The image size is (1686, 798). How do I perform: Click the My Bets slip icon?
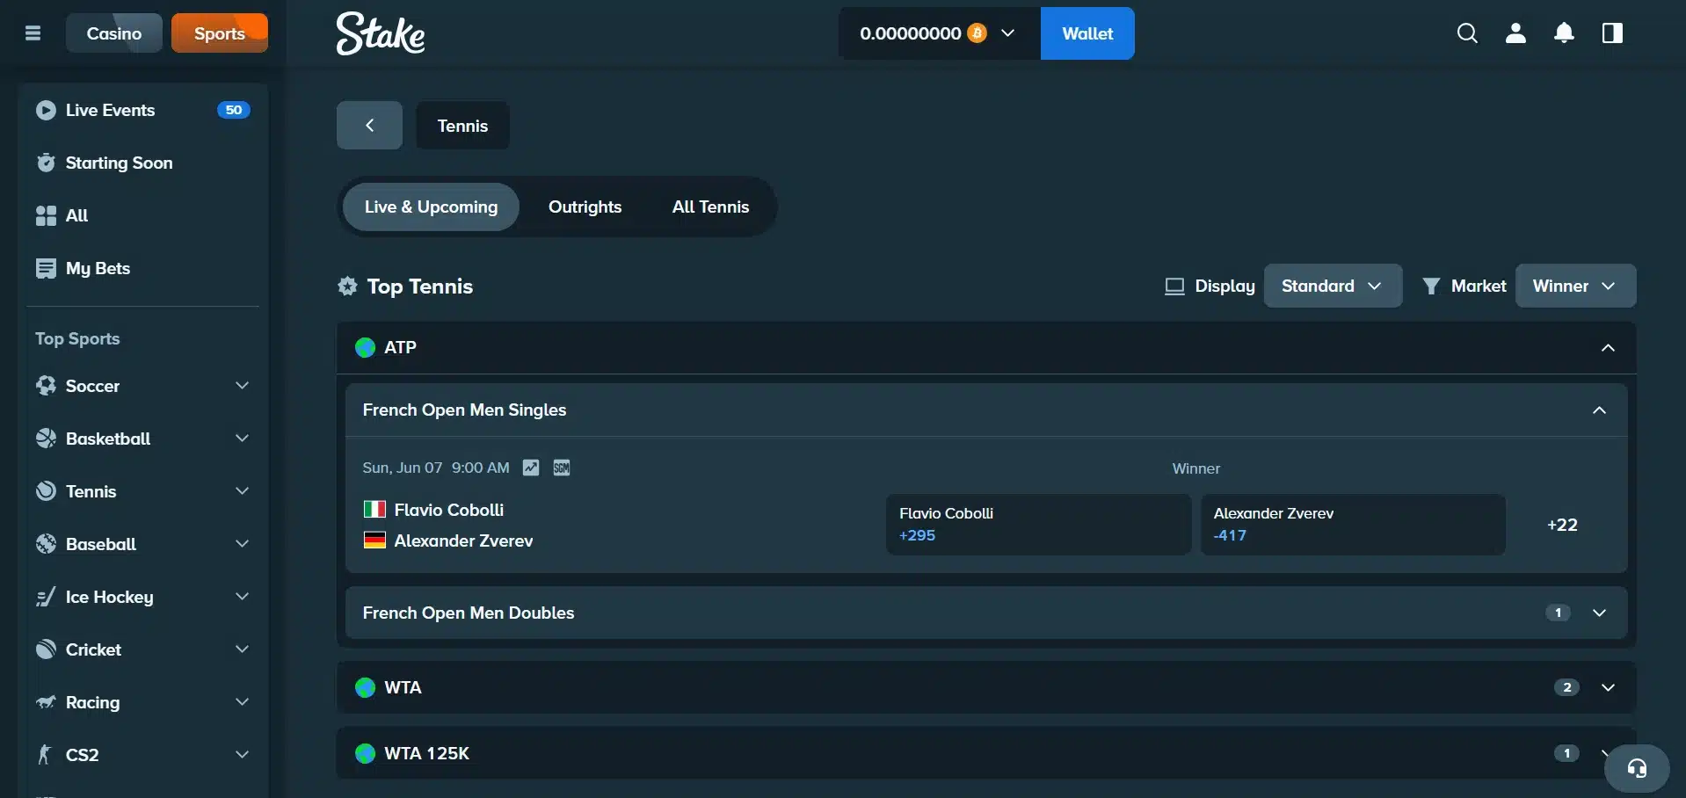click(46, 268)
